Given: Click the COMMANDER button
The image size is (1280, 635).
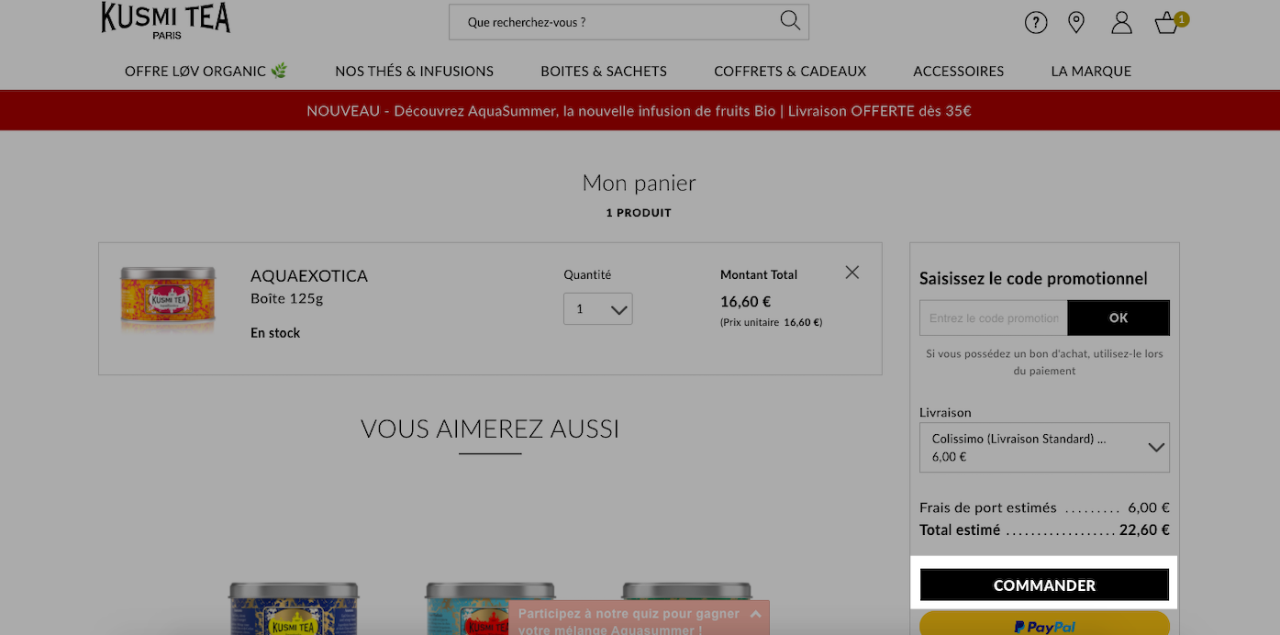Looking at the screenshot, I should point(1044,585).
